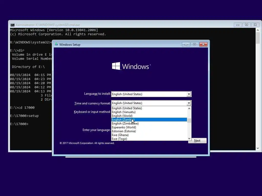Pick Ewe (Ghana) from the list

(x=149, y=135)
